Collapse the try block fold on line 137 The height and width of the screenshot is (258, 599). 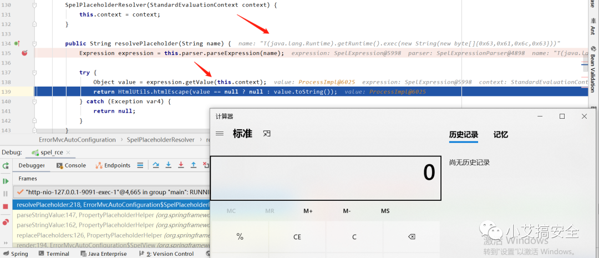(34, 73)
